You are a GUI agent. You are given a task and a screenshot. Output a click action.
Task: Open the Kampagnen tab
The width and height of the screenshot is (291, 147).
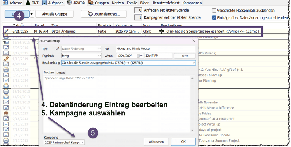tap(192, 3)
